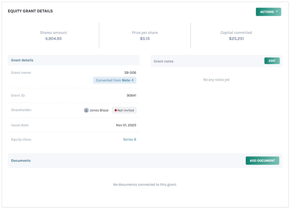Click the Documents section header
The image size is (290, 209).
pos(21,161)
